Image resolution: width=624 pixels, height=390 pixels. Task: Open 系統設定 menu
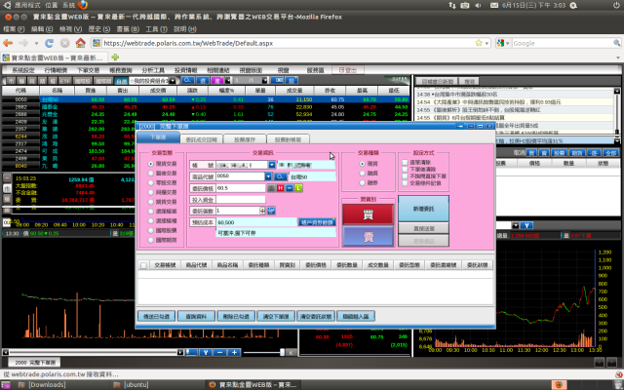point(23,70)
